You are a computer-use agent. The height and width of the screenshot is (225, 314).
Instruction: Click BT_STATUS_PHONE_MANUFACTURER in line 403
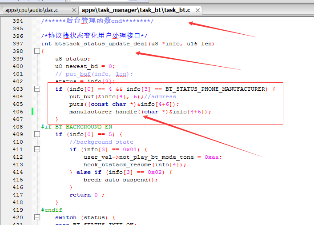[x=215, y=89]
